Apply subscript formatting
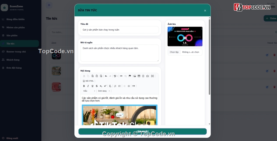 click(101, 86)
